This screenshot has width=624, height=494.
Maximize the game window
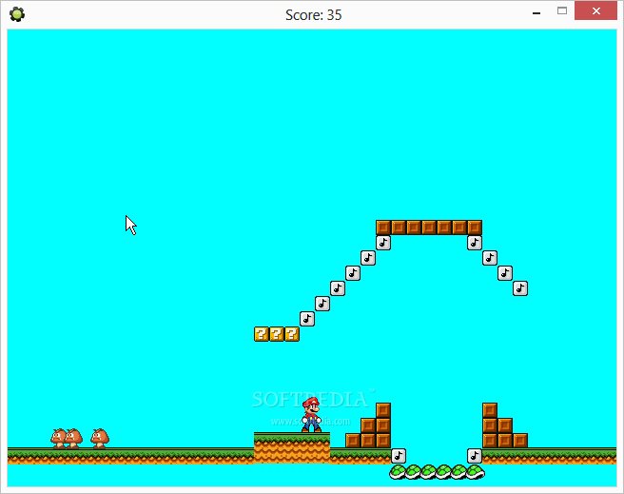click(562, 11)
